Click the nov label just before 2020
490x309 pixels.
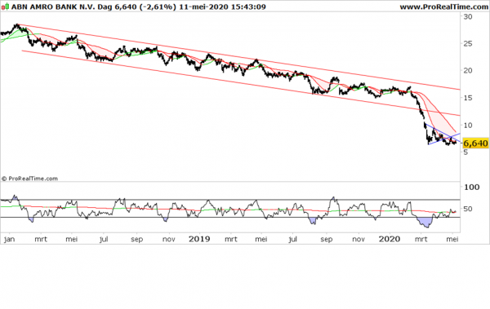359,240
